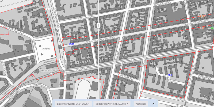Image resolution: width=214 pixels, height=107 pixels.
Task: Click the stop marker near Dortustraße on Charlottenstraße
Action: (158, 55)
